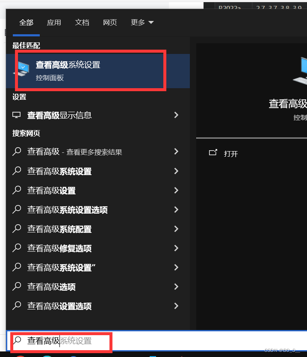Select the 查看高级设置选项 web suggestion

click(x=98, y=306)
